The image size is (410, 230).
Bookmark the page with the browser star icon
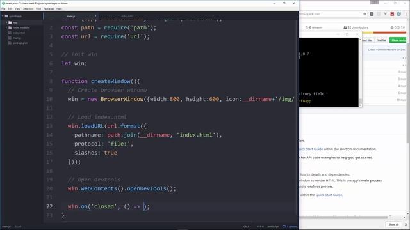(365, 14)
